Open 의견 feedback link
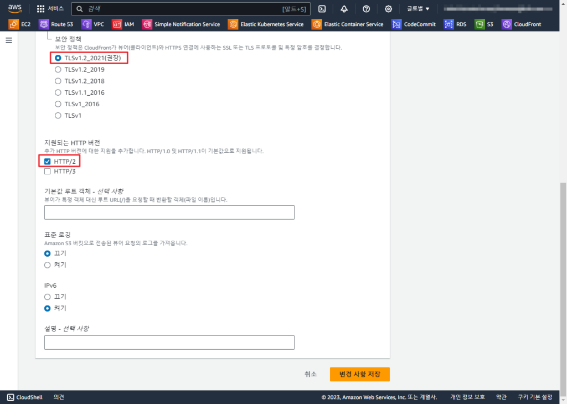 (59, 397)
